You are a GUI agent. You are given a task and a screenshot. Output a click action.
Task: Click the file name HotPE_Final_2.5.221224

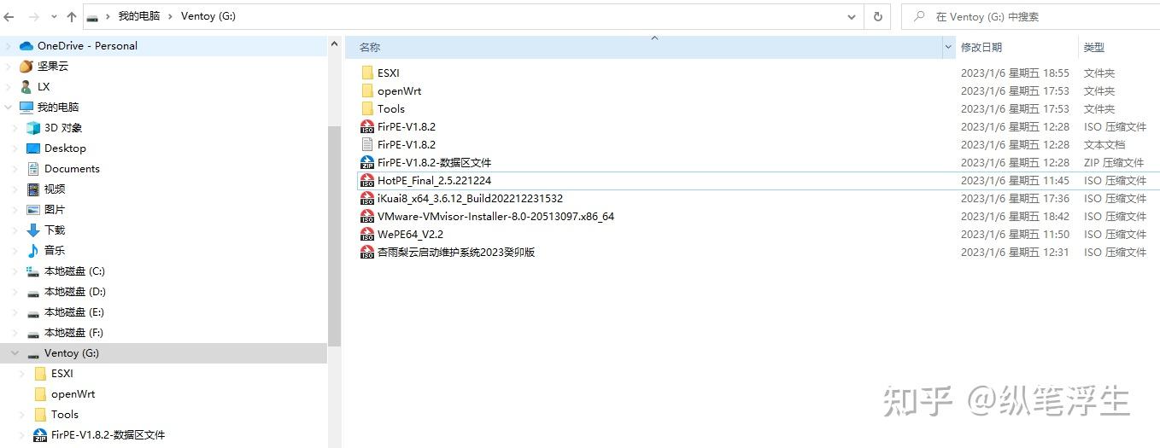(434, 181)
